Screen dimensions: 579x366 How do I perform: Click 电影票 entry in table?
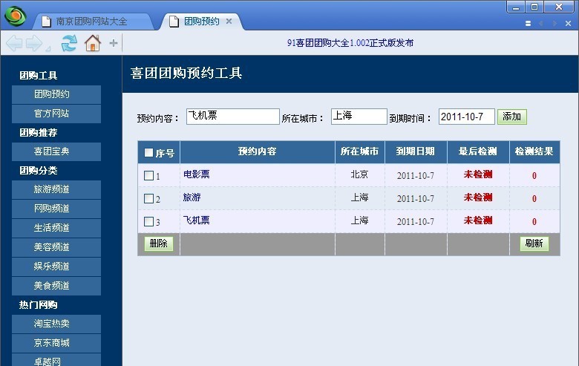coord(197,174)
